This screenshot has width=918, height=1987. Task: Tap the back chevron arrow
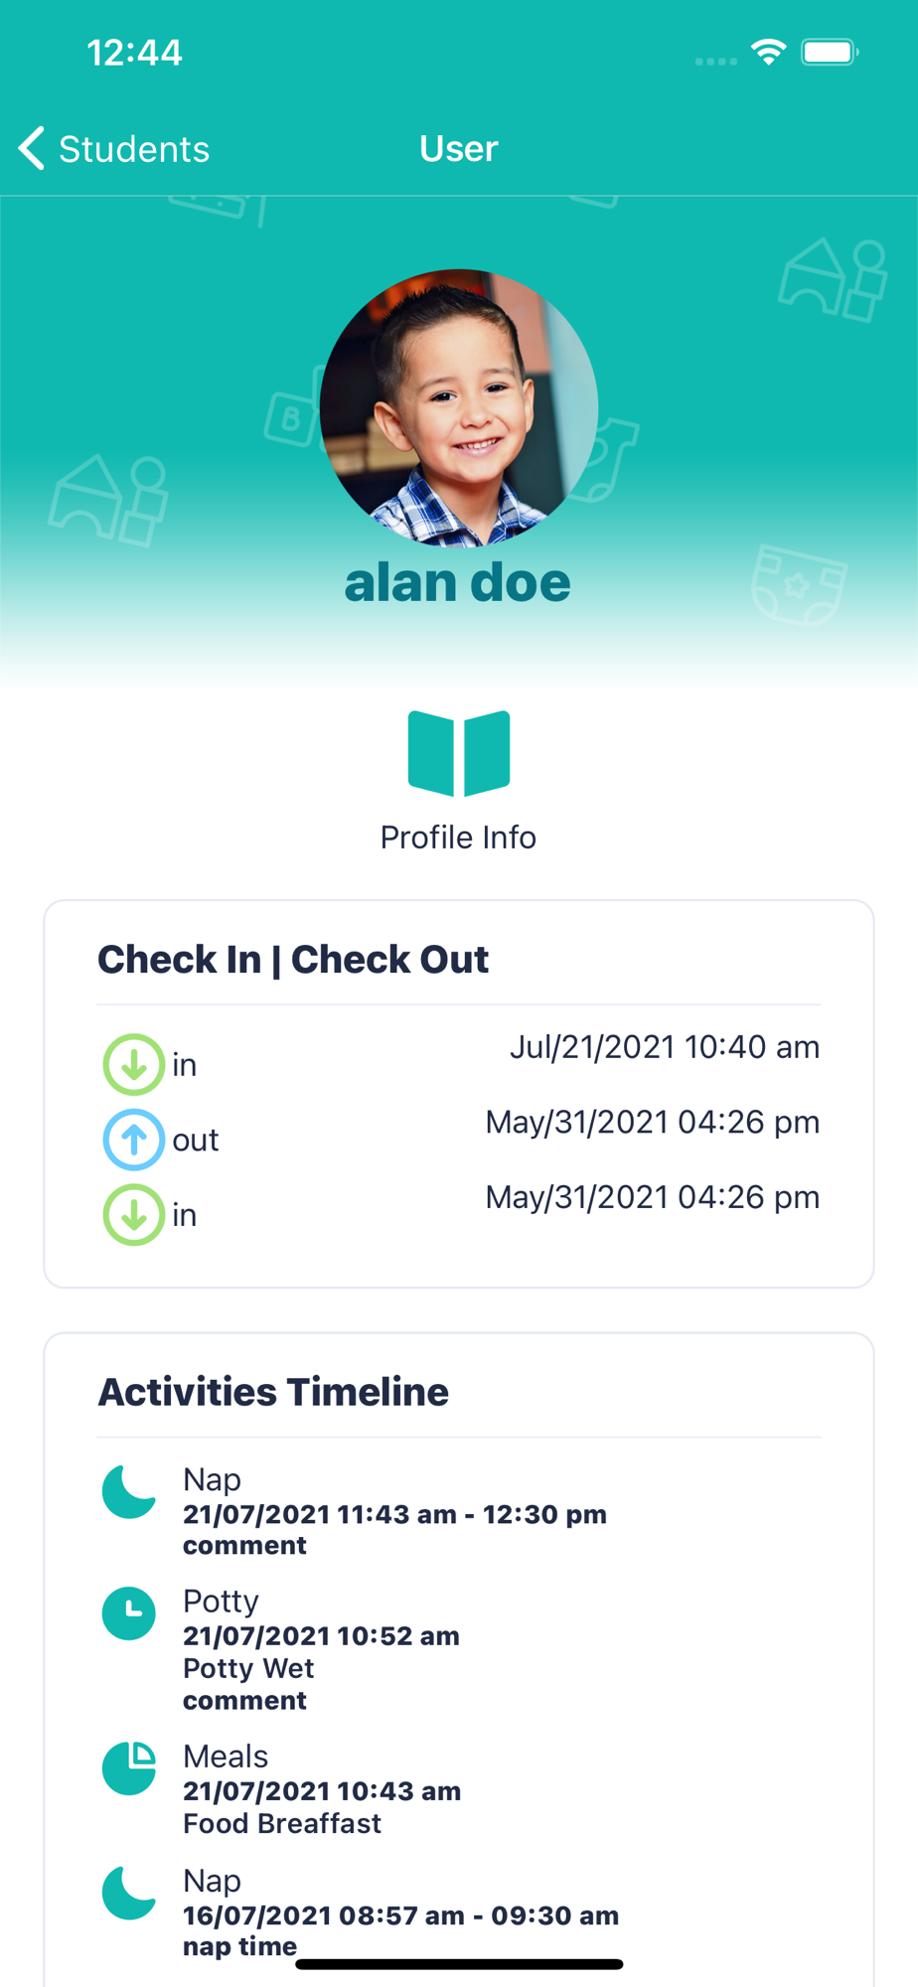coord(32,149)
